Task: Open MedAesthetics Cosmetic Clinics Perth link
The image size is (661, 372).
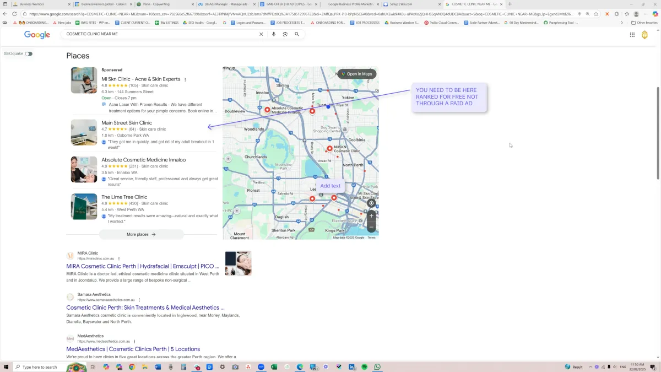Action: [133, 349]
